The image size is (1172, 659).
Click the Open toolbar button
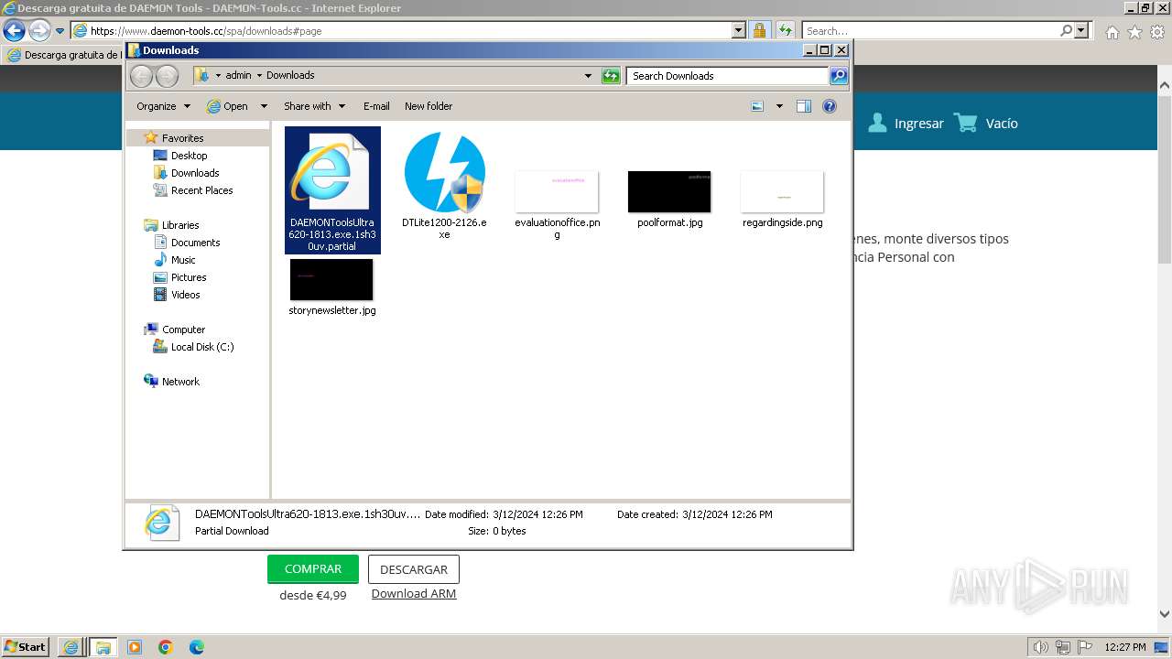(228, 106)
